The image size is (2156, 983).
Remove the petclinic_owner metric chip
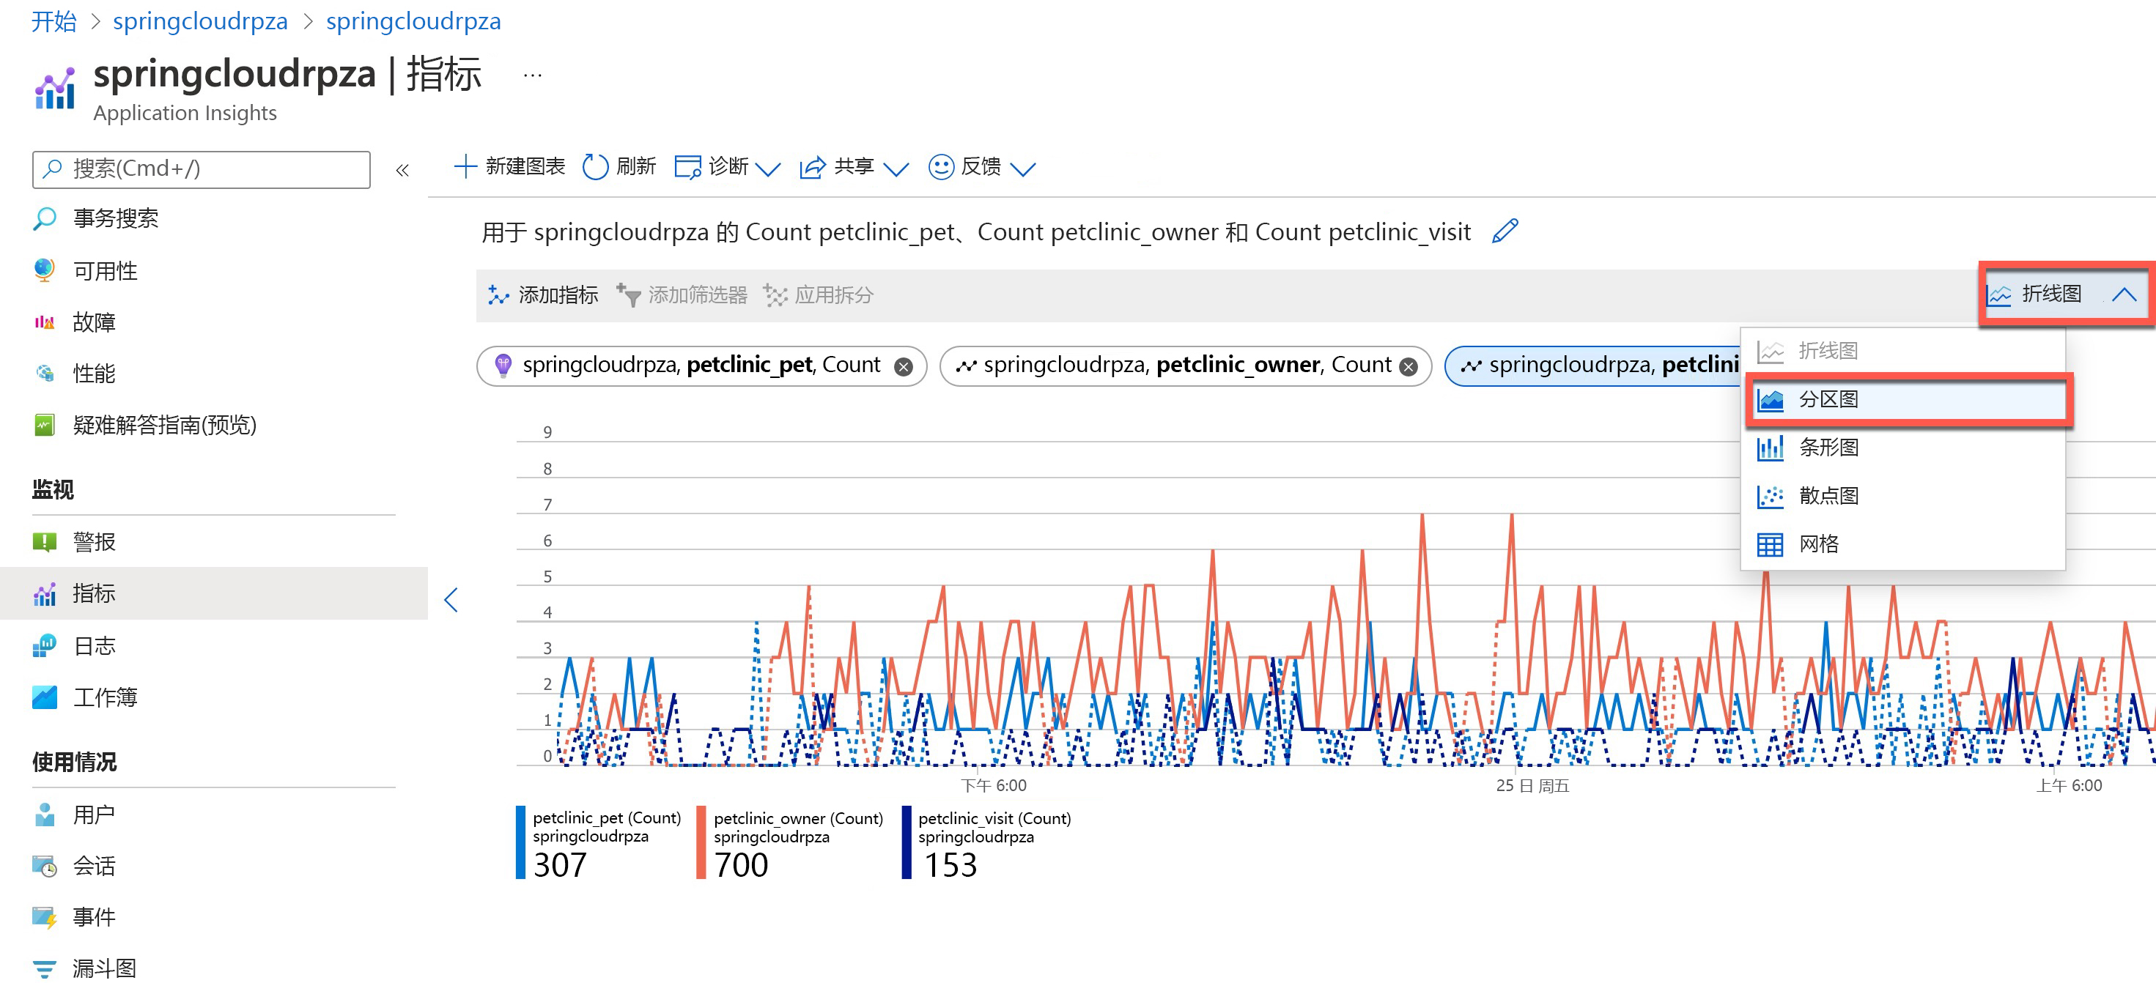(x=1409, y=366)
